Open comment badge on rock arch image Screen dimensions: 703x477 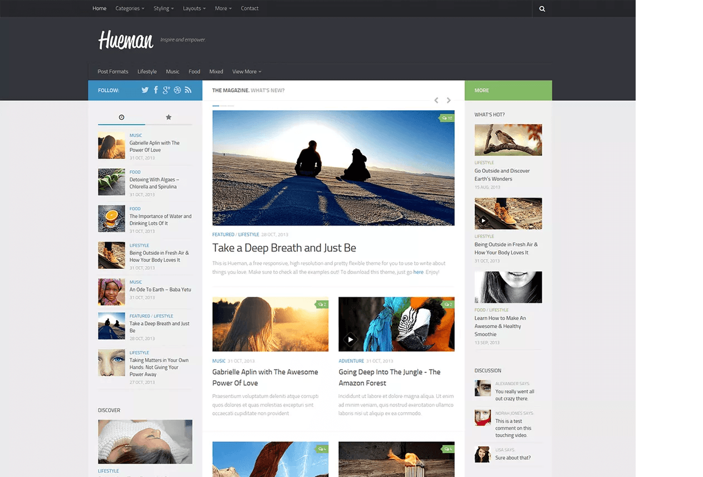click(322, 449)
